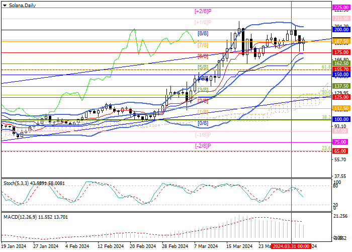Click the [6/8] Murrey level label
Viewport: 352px width, 252px height.
click(x=203, y=56)
